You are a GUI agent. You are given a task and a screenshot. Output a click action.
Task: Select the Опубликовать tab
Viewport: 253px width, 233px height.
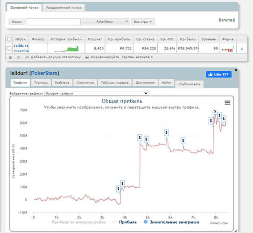pos(189,84)
